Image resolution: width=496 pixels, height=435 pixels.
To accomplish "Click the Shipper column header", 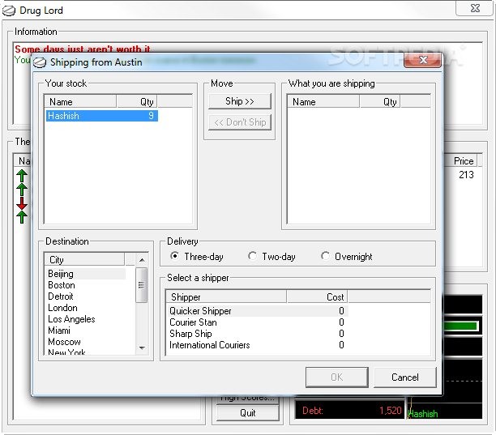I will click(x=226, y=297).
